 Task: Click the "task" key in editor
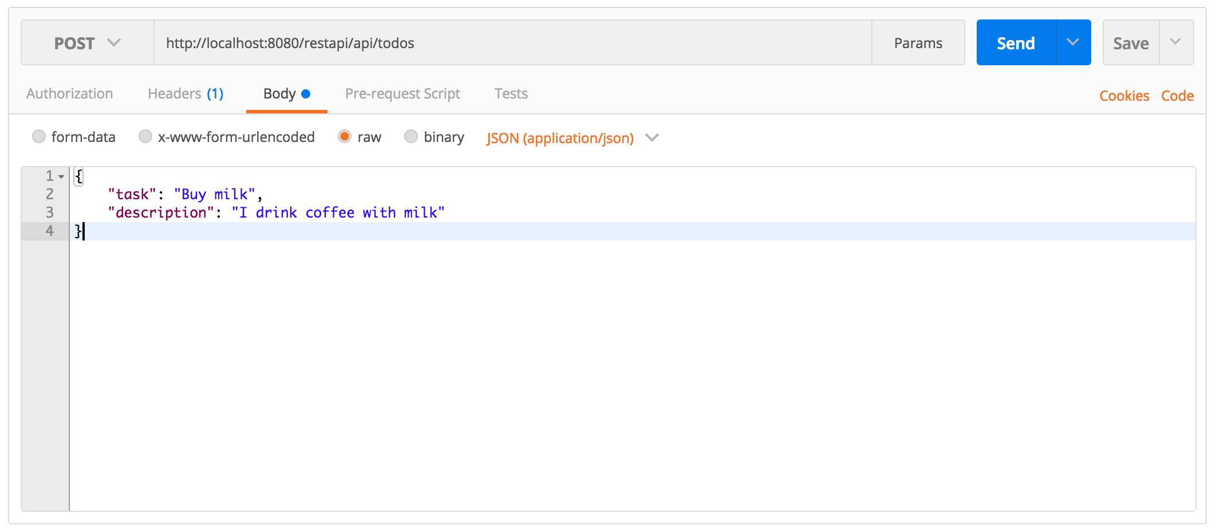pyautogui.click(x=132, y=194)
